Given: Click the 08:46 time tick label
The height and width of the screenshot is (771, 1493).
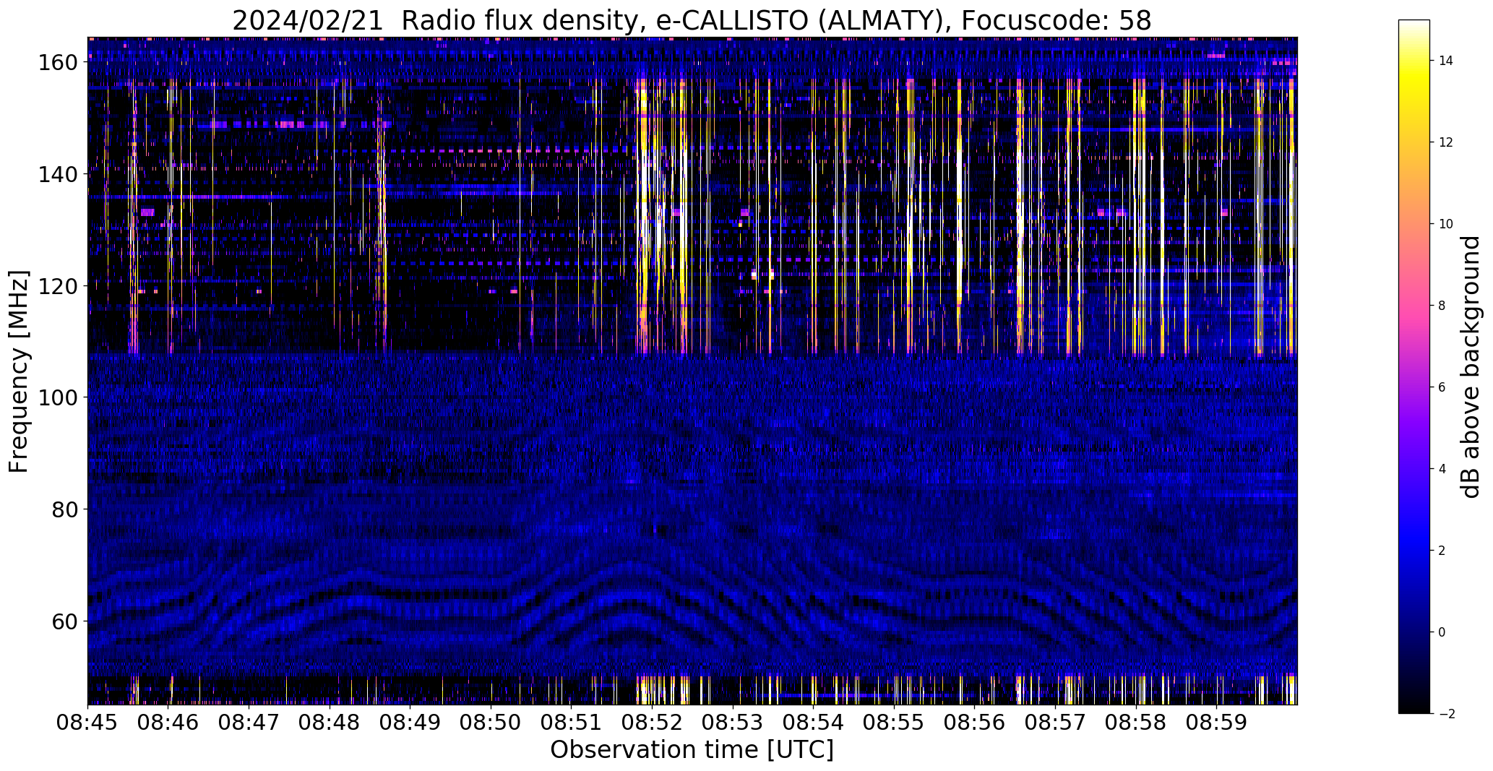Looking at the screenshot, I should coord(169,723).
